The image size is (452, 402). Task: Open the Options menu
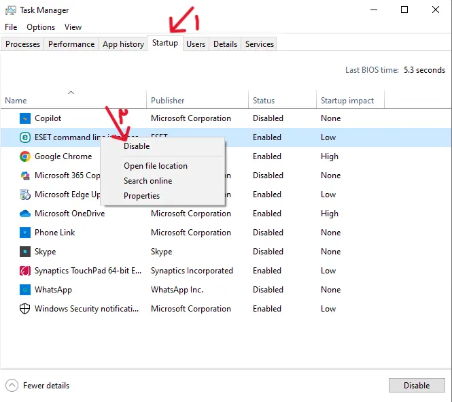[41, 27]
